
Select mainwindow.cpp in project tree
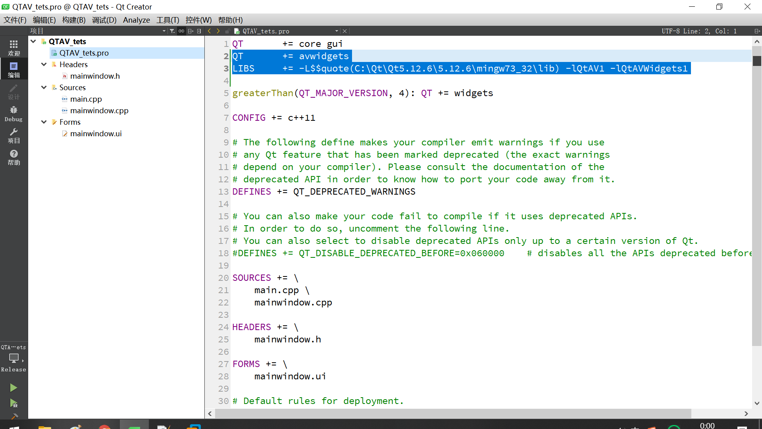[x=99, y=110]
